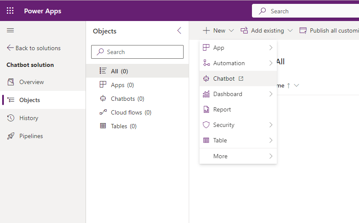
Task: Click the All list icon in Objects tree
Action: pyautogui.click(x=103, y=71)
